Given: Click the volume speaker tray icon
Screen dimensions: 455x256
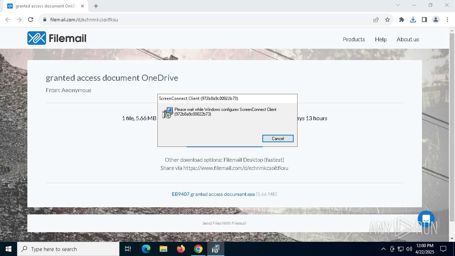Looking at the screenshot, I should click(x=409, y=249).
